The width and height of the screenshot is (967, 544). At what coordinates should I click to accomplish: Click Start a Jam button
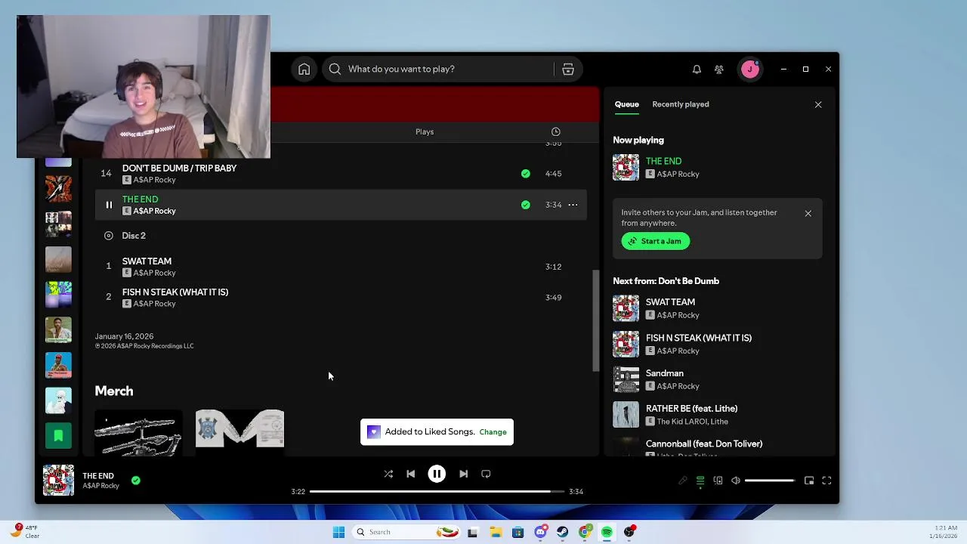tap(656, 241)
